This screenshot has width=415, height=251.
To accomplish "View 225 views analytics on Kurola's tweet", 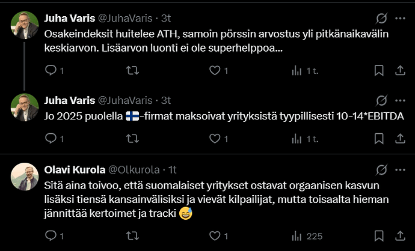I will 307,235.
